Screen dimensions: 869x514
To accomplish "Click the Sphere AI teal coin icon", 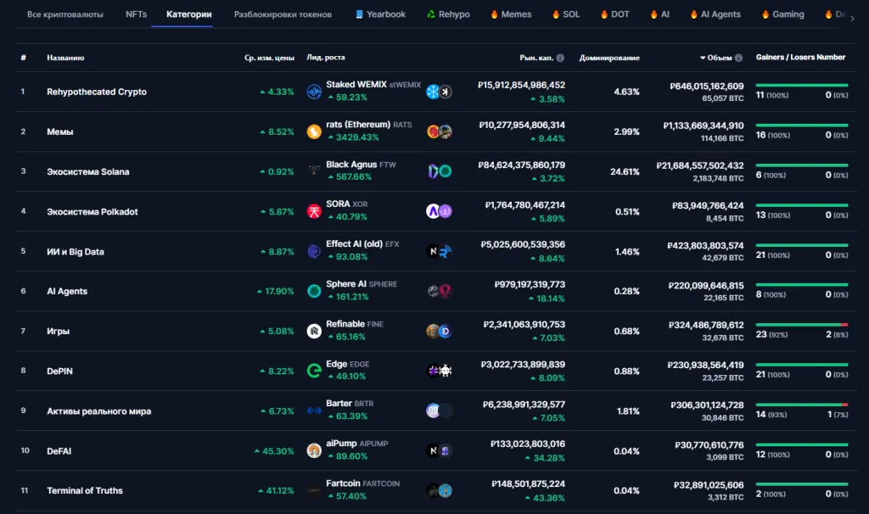I will click(x=314, y=291).
